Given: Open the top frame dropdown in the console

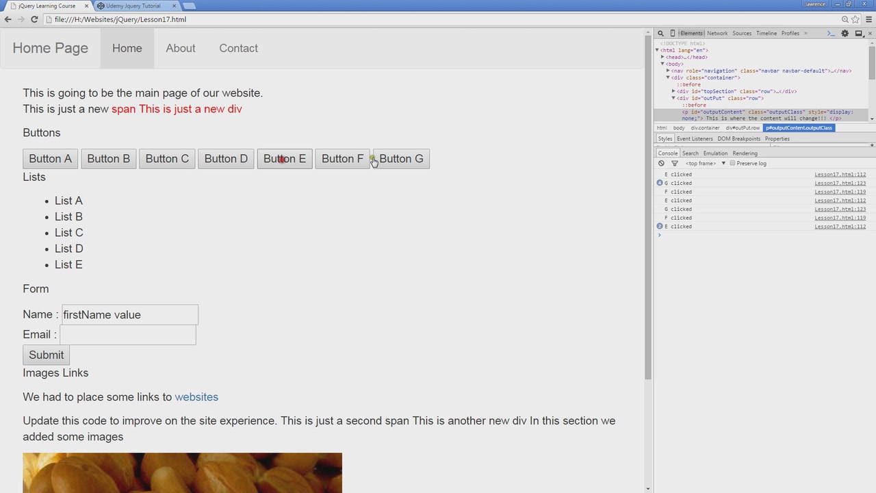Looking at the screenshot, I should (706, 163).
